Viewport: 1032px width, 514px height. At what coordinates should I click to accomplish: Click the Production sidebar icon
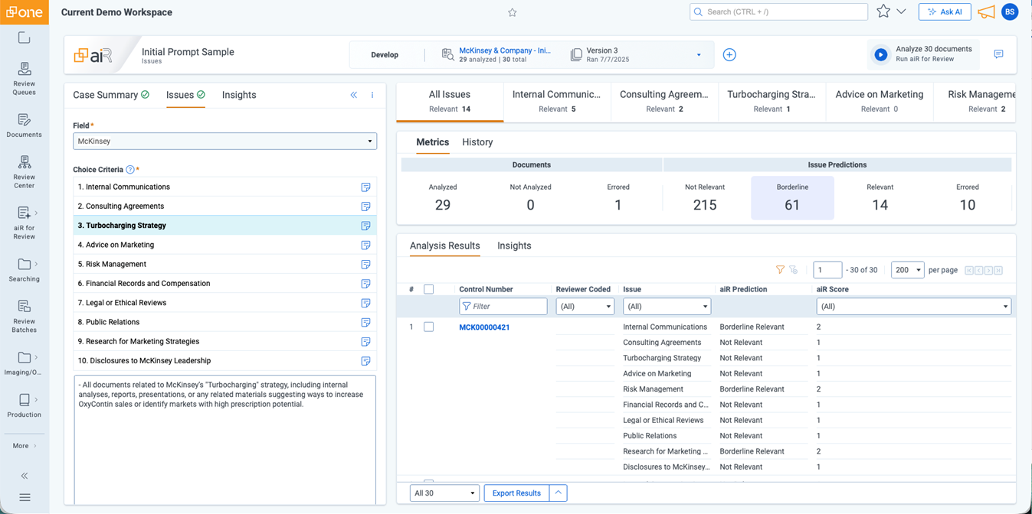point(24,405)
